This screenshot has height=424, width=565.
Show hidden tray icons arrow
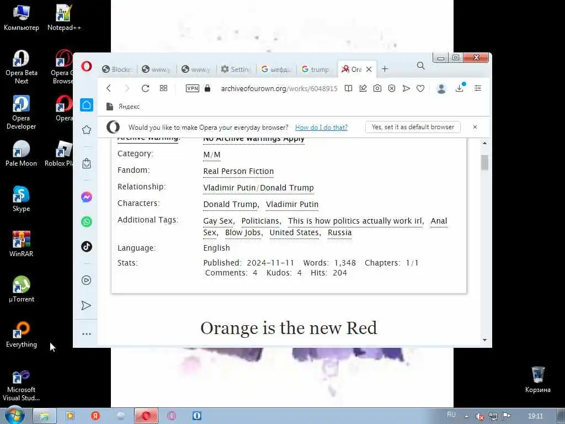tap(466, 416)
